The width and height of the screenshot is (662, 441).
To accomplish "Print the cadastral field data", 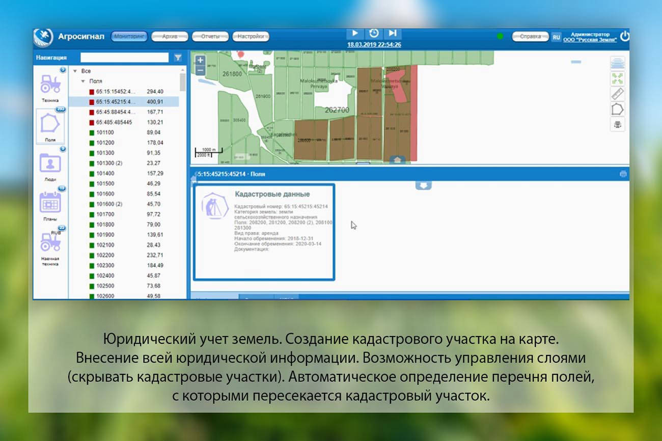I will [x=622, y=173].
